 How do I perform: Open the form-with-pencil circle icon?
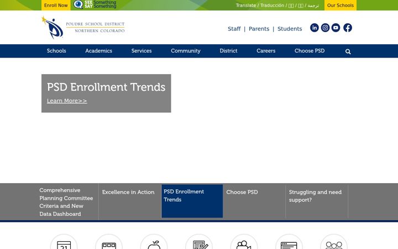pyautogui.click(x=199, y=242)
